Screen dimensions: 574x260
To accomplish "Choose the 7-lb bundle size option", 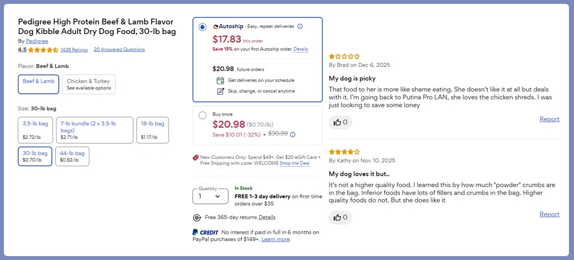I will point(96,129).
